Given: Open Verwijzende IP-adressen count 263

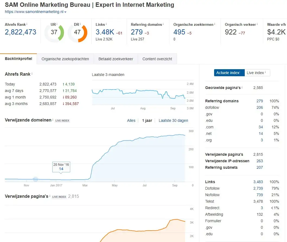Looking at the screenshot, I should coord(260,161).
